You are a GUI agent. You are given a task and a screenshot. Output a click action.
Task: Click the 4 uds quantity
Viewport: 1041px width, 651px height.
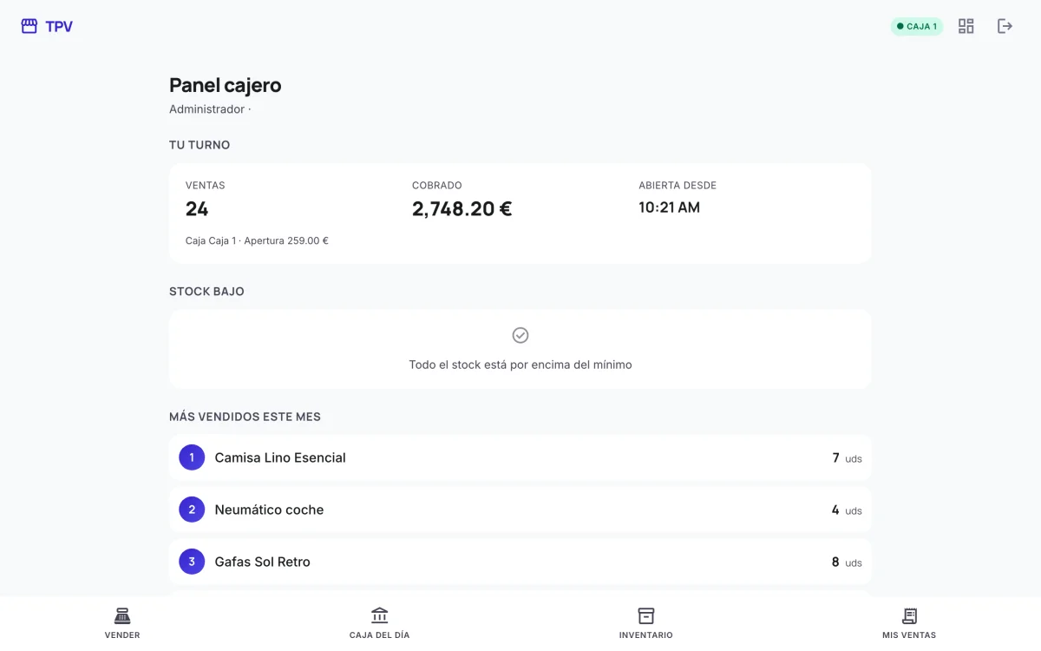point(847,510)
